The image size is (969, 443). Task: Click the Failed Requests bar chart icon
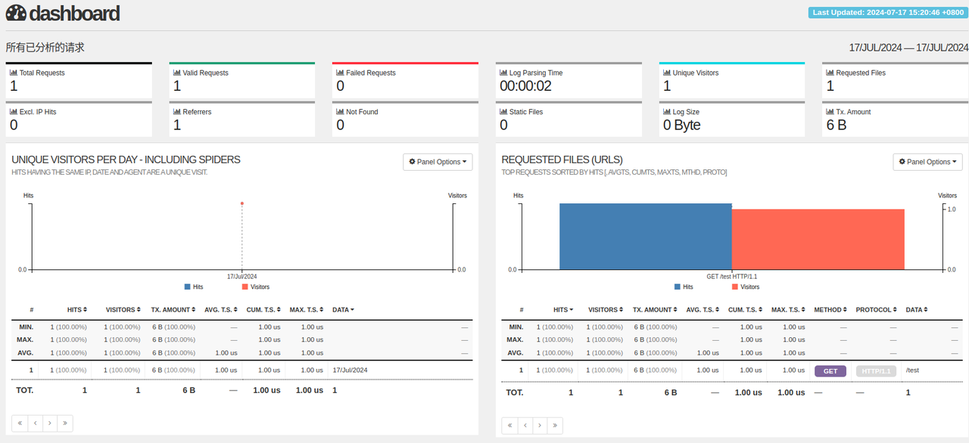pos(340,73)
